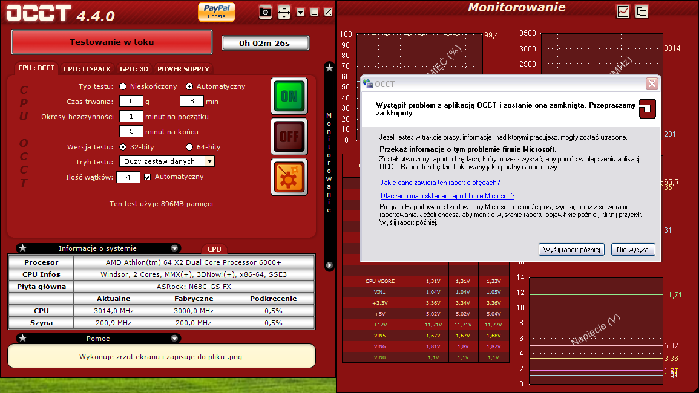Click the green ON start button
The height and width of the screenshot is (393, 699).
tap(289, 96)
